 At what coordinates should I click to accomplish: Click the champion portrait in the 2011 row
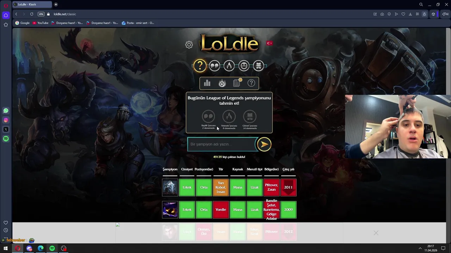click(x=170, y=187)
